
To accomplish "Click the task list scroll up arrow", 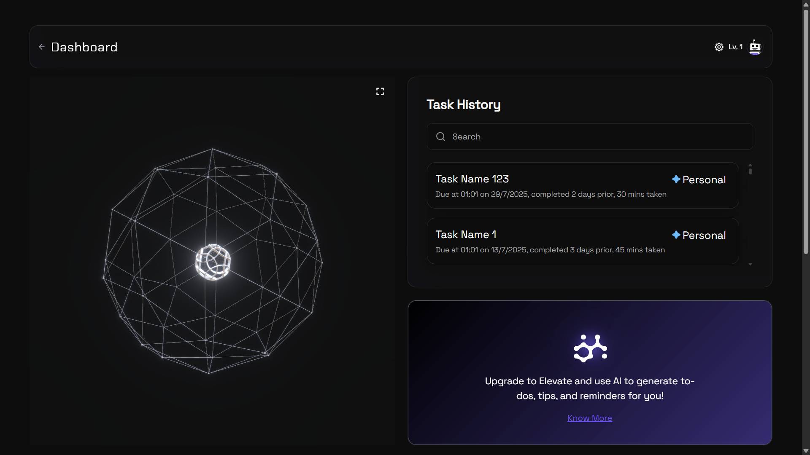I will coord(750,165).
